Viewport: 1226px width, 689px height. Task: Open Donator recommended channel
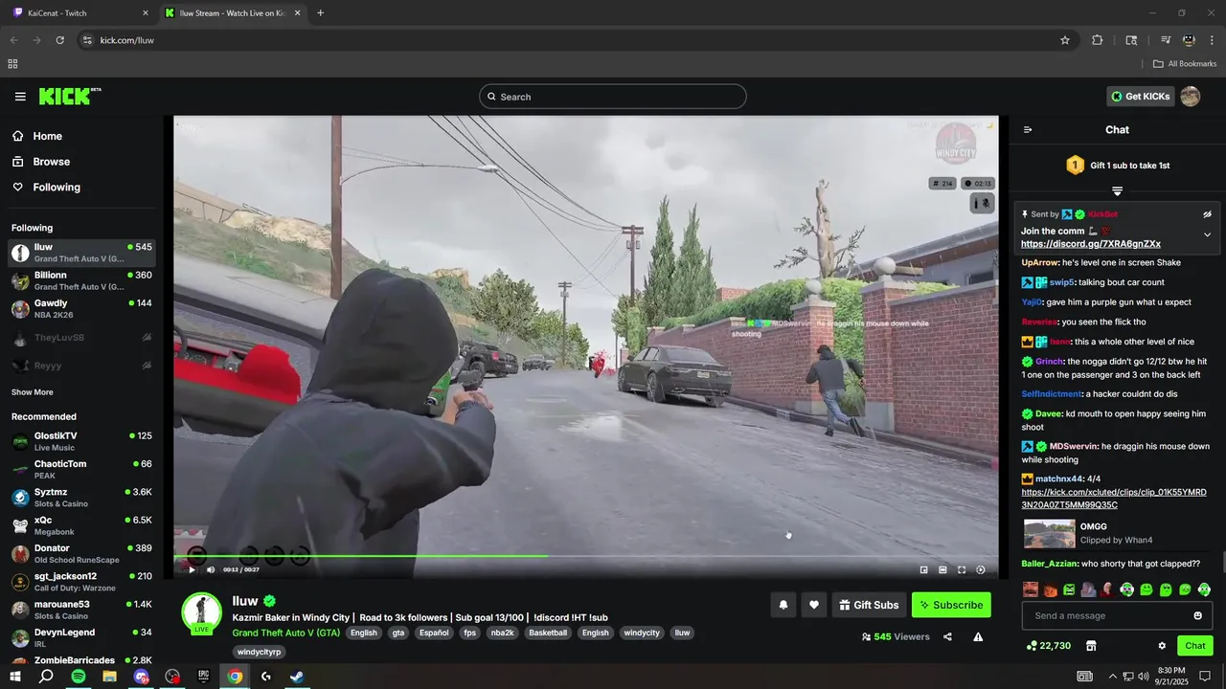pyautogui.click(x=82, y=554)
